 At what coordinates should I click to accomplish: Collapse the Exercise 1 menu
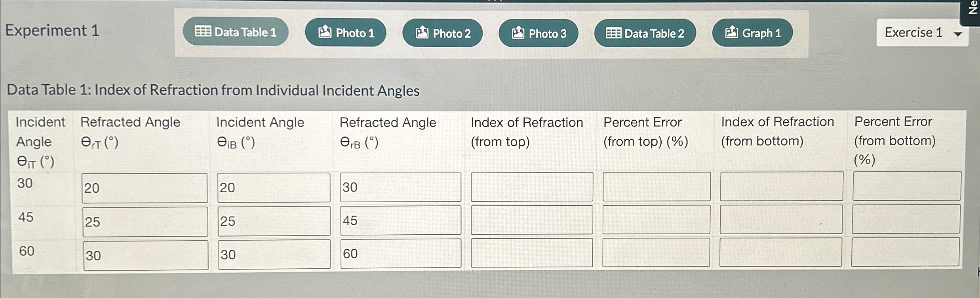[x=921, y=33]
